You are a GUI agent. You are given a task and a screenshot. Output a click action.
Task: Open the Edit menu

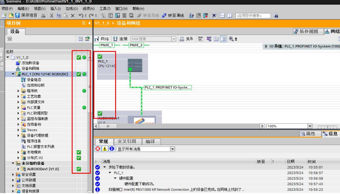[23, 9]
